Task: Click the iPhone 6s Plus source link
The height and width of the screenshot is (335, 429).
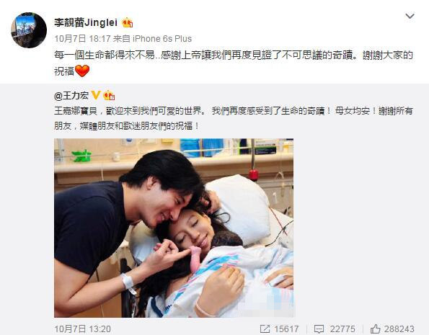Action: [162, 39]
